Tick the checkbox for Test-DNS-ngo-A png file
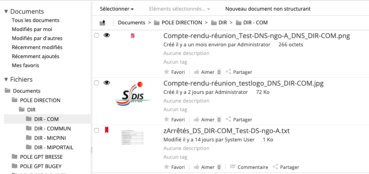The height and width of the screenshot is (174, 369). coord(96,35)
